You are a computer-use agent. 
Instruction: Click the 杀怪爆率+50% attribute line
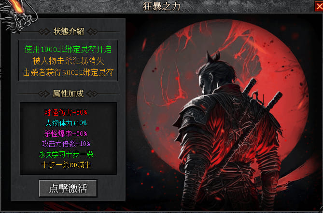pos(66,133)
